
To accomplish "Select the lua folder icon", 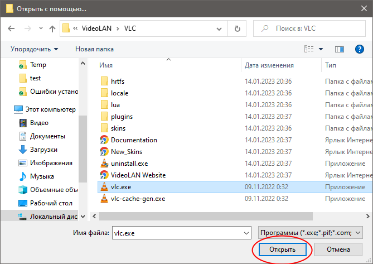I will (104, 105).
